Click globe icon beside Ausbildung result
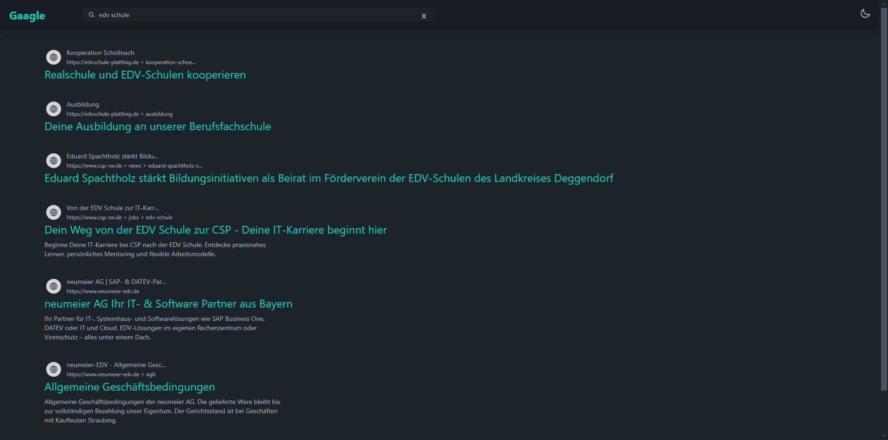The width and height of the screenshot is (888, 440). 54,109
